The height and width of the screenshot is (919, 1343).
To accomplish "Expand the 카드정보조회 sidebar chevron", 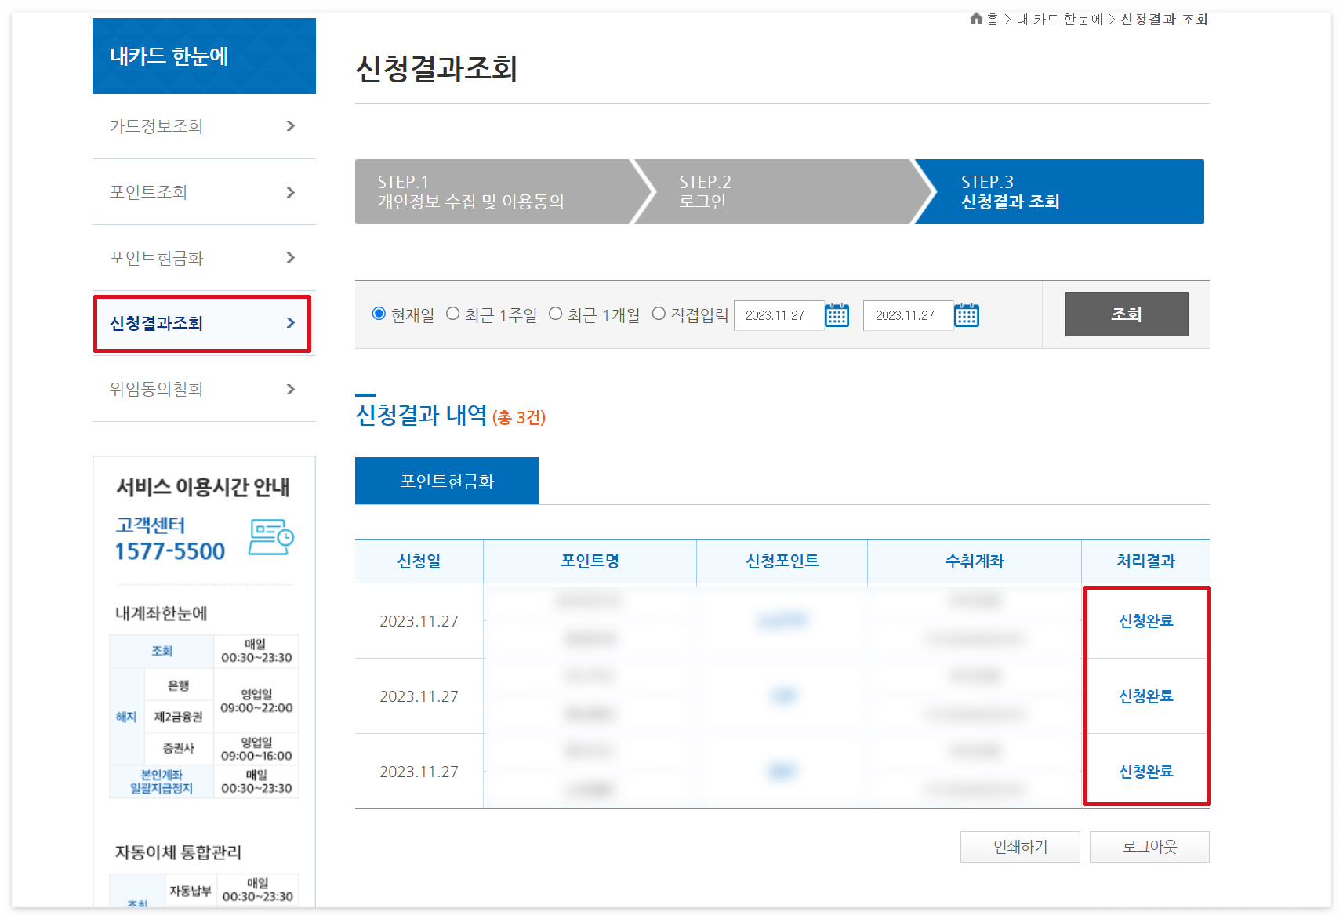I will [x=290, y=125].
